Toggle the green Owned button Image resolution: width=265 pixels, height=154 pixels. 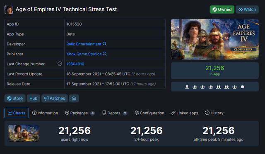tap(222, 9)
